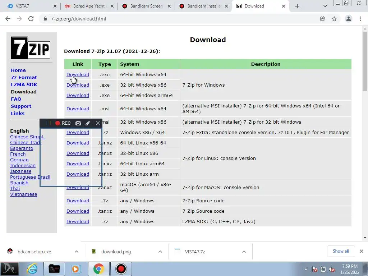The image size is (368, 276).
Task: Open the LZMA SDK link
Action: 24,84
